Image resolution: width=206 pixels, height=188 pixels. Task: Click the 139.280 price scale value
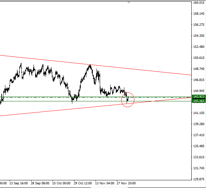[199, 124]
